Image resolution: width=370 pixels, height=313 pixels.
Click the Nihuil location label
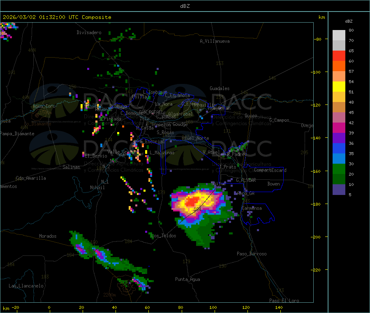click(x=97, y=188)
